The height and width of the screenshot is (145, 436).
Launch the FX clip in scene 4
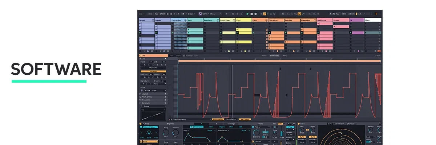pos(351,33)
